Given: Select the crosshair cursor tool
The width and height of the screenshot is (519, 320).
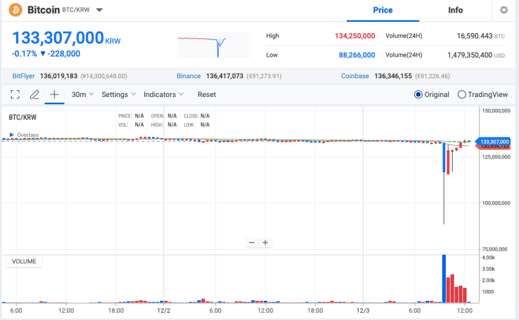Looking at the screenshot, I should pyautogui.click(x=54, y=95).
